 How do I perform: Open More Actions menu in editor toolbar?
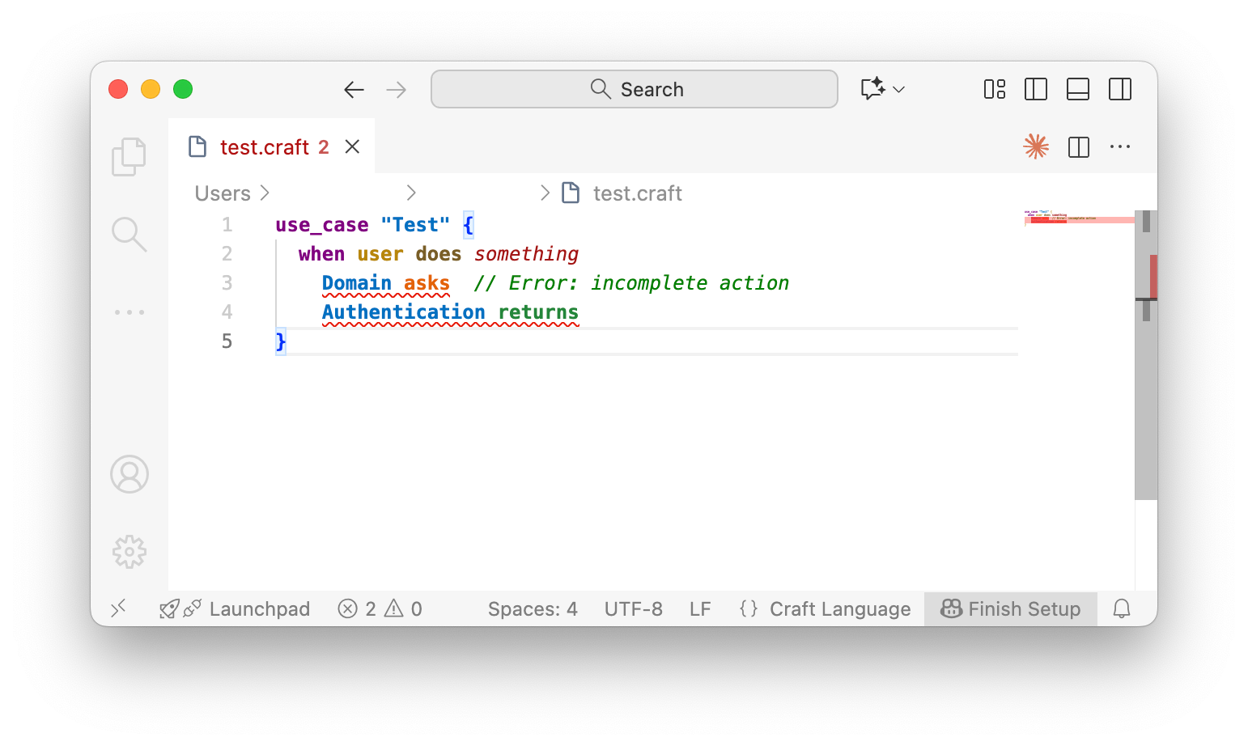(x=1120, y=146)
